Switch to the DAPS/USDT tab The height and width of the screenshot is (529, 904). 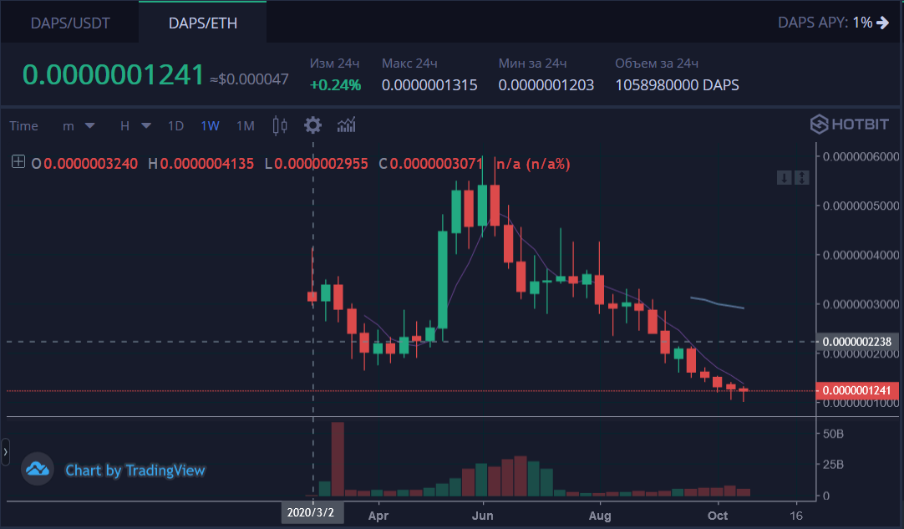(69, 23)
